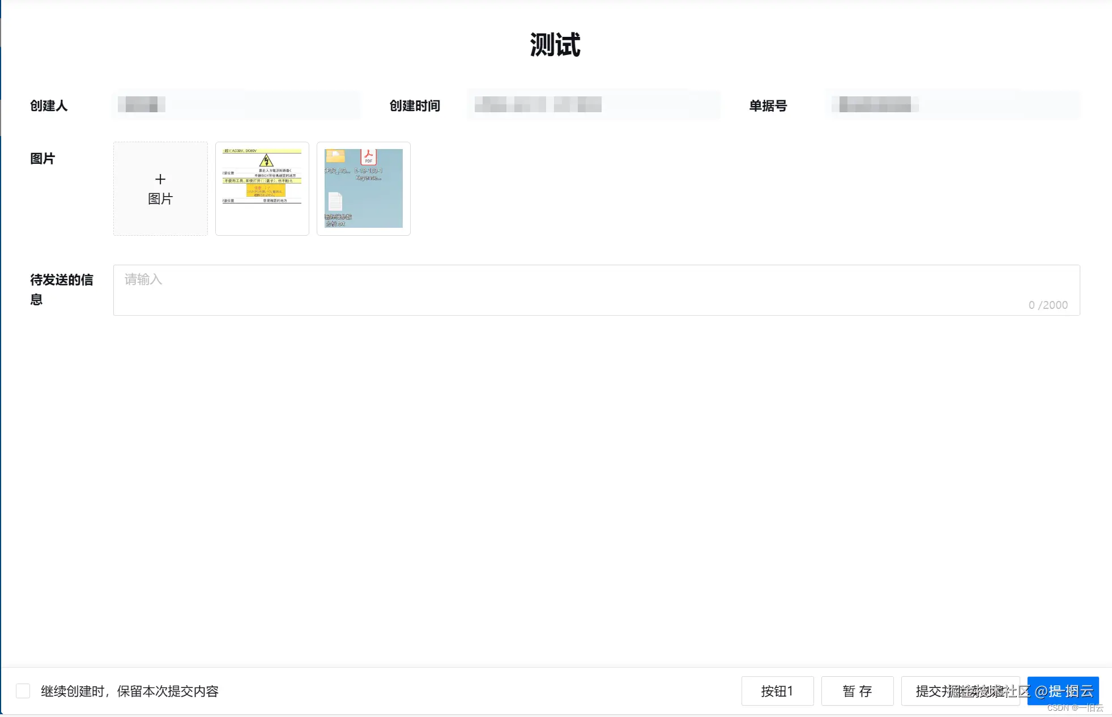Click the warning triangle in first thumbnail
The image size is (1112, 717).
point(266,161)
